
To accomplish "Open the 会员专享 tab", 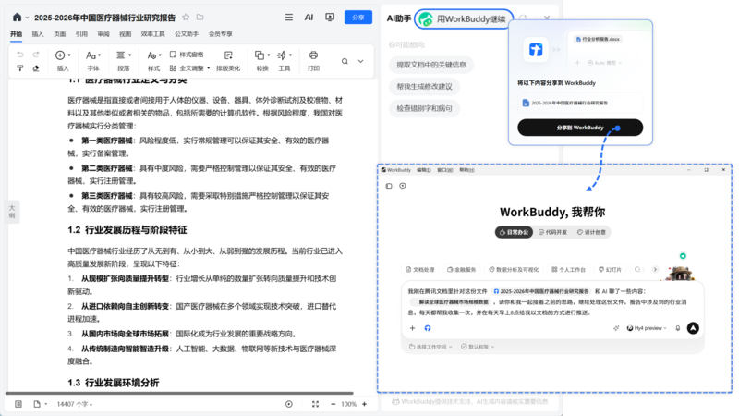I will 221,34.
